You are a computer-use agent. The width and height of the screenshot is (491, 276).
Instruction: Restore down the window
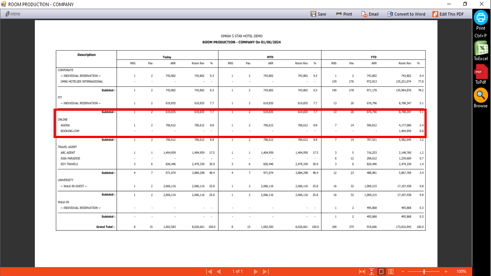(x=465, y=4)
